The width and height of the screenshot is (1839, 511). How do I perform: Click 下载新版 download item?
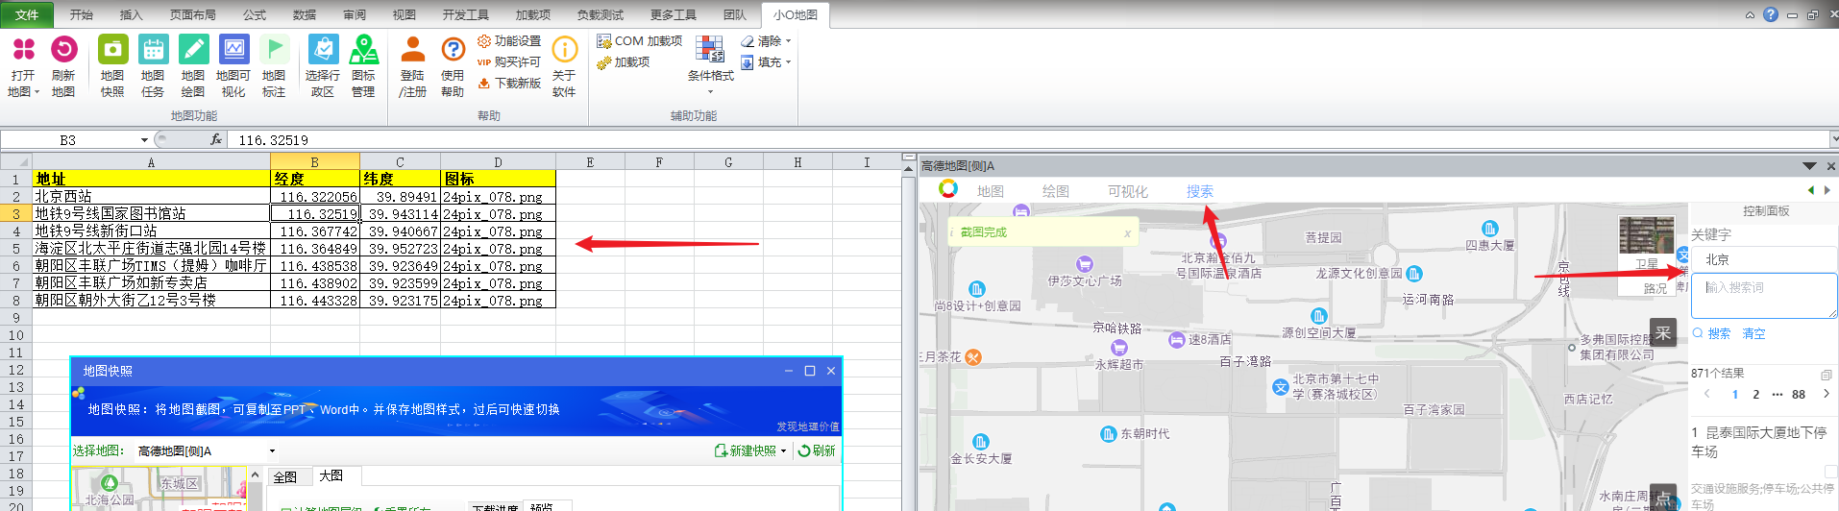click(x=509, y=84)
